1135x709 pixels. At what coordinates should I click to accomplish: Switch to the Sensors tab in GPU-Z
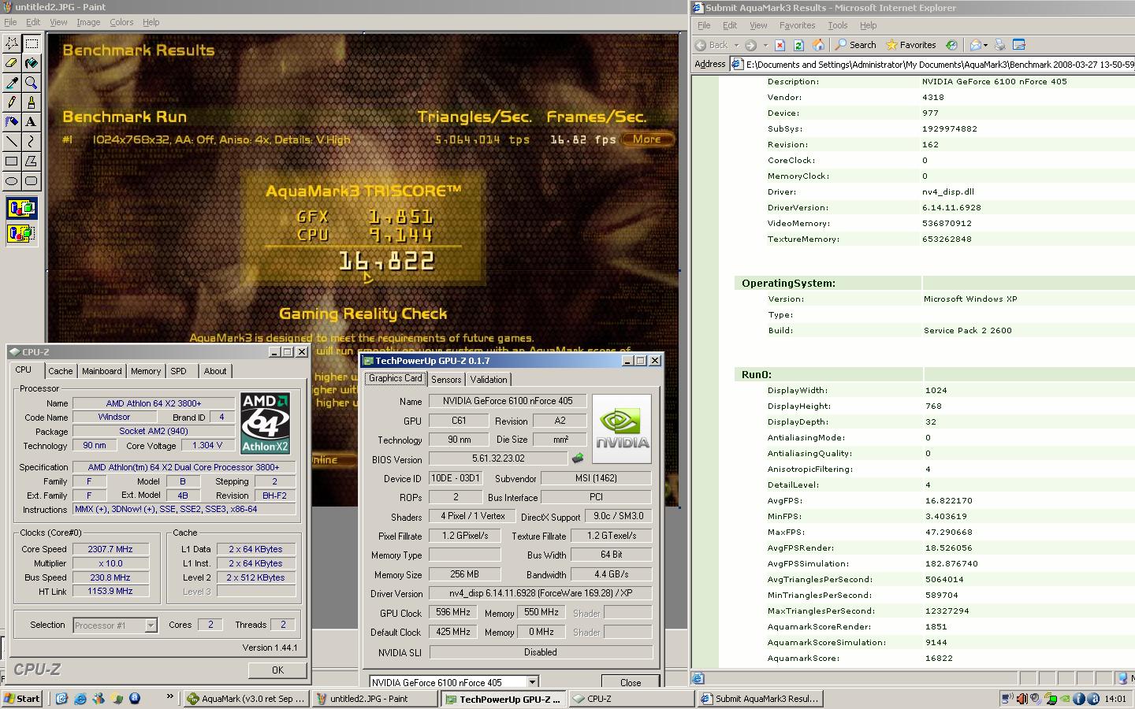tap(446, 380)
